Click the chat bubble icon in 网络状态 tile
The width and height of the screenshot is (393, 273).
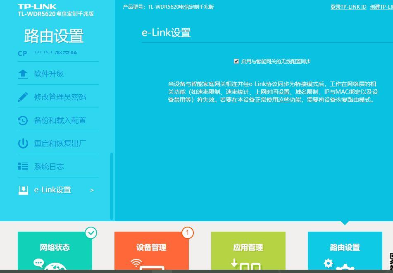click(38, 263)
